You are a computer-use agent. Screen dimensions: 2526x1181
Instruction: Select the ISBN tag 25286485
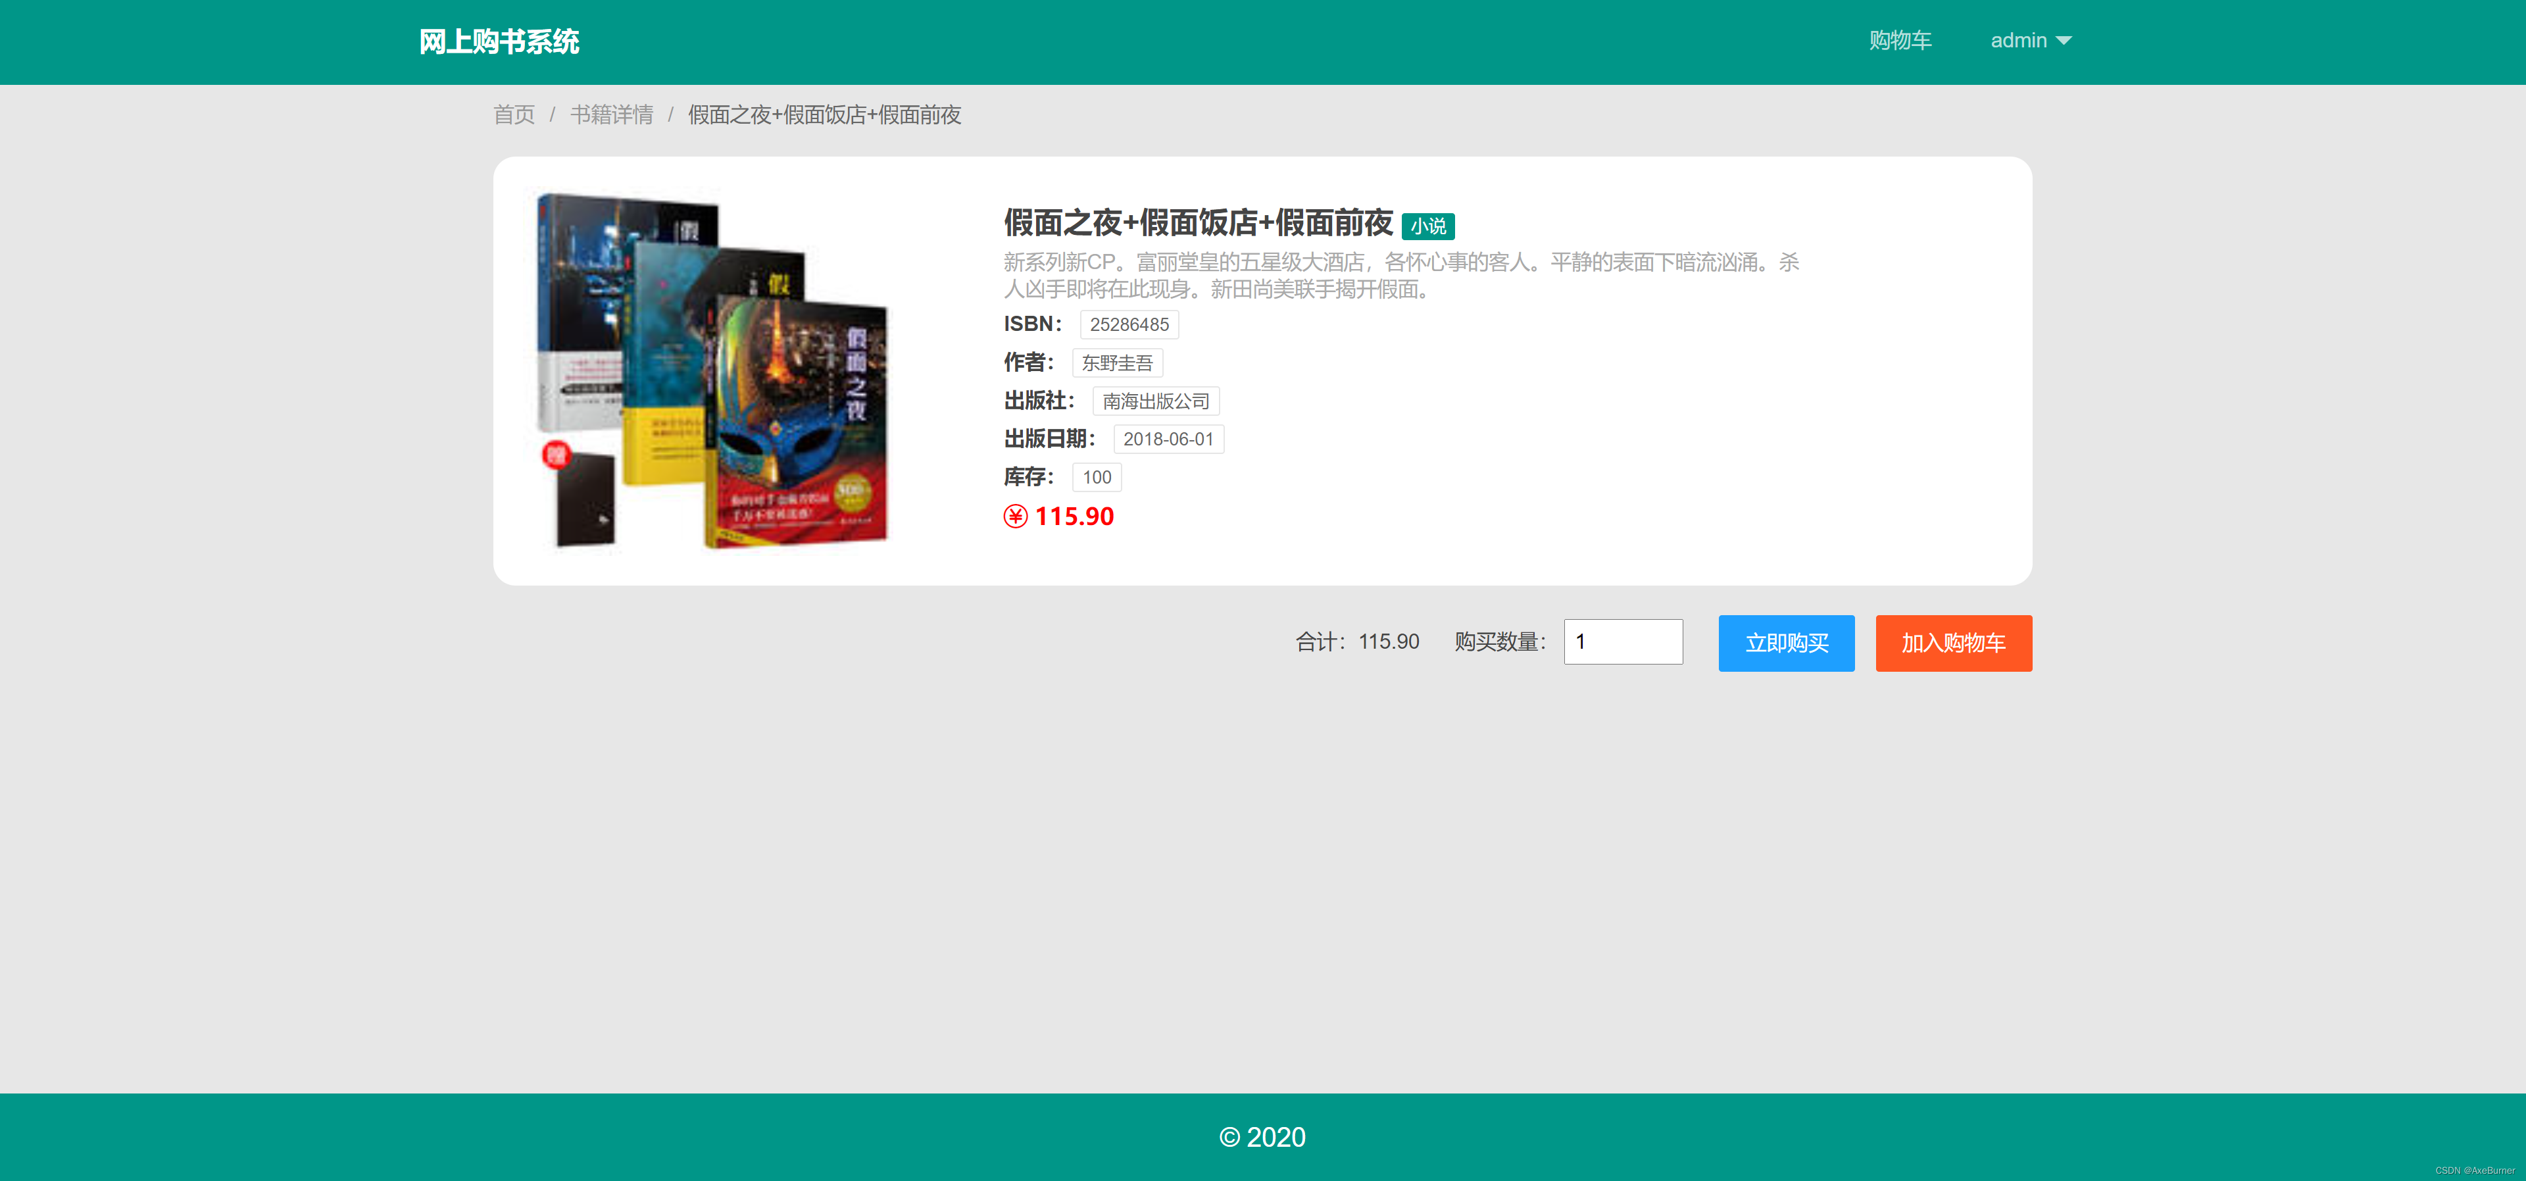tap(1129, 324)
